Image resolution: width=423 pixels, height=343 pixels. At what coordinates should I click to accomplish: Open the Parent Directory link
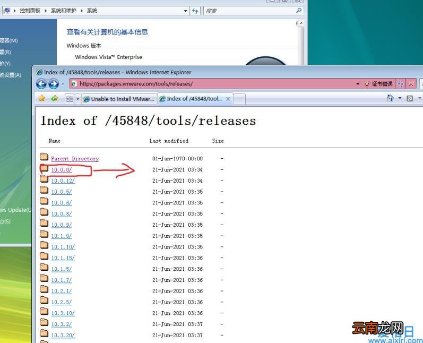(75, 159)
